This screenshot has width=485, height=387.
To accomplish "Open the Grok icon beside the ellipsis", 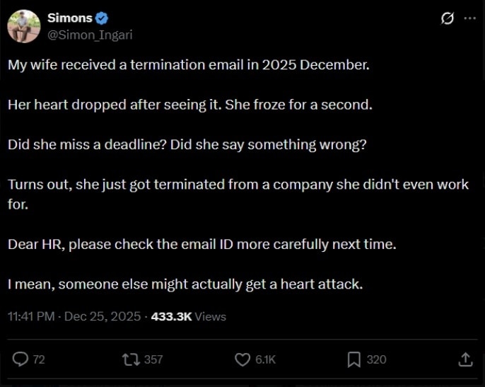I will click(x=447, y=18).
